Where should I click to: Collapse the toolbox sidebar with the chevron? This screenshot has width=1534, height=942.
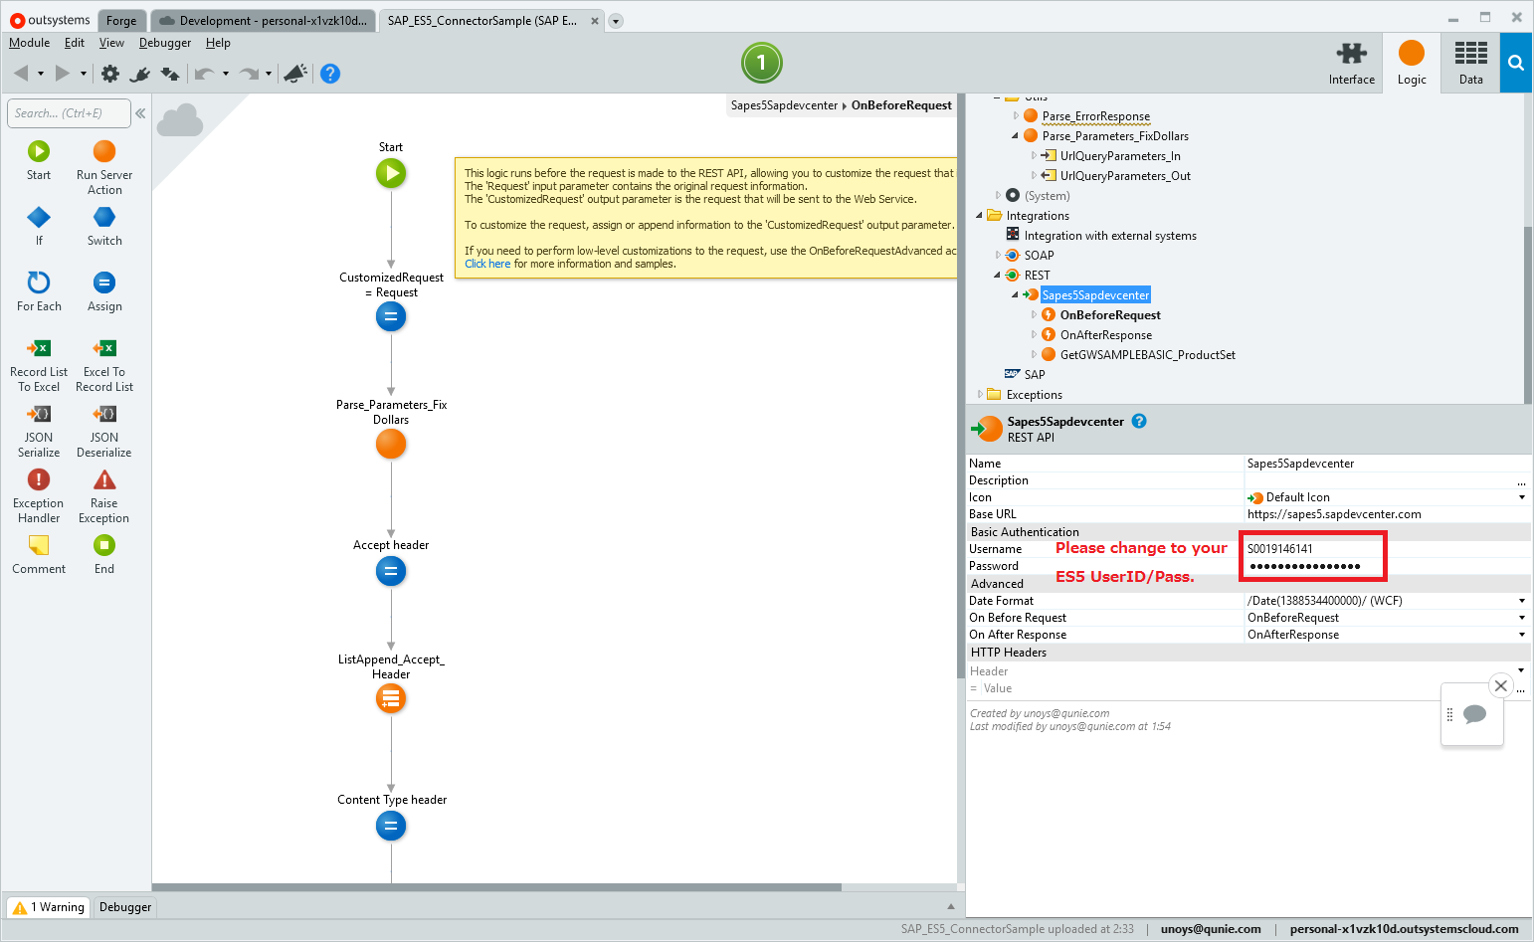pyautogui.click(x=139, y=112)
